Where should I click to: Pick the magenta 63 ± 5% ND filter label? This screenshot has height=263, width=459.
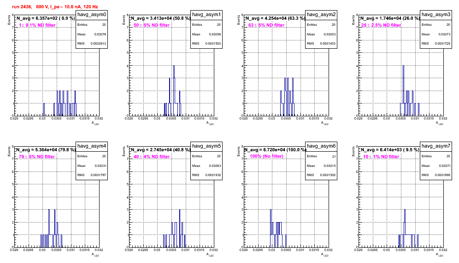[x=266, y=25]
